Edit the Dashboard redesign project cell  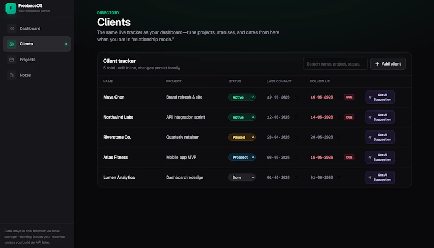point(184,177)
